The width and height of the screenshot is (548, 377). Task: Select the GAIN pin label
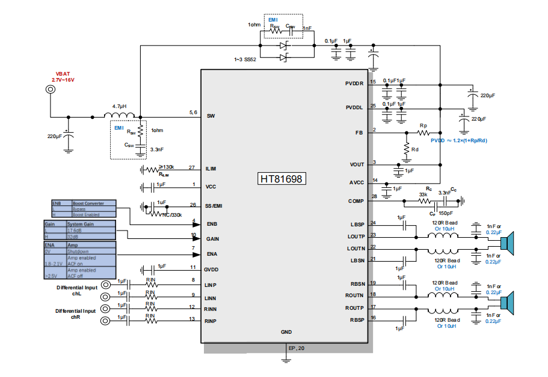pos(212,240)
